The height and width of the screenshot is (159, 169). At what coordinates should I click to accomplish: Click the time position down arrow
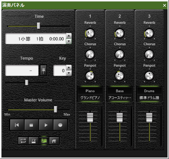pos(69,41)
